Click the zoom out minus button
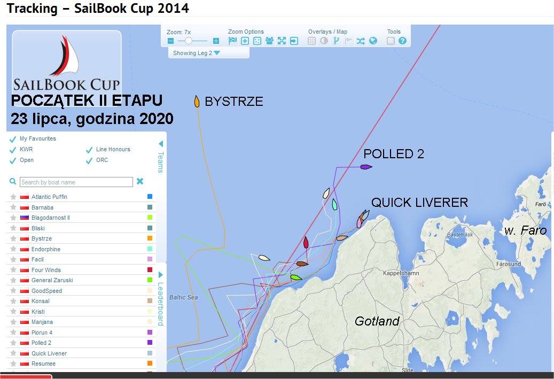 tap(170, 41)
